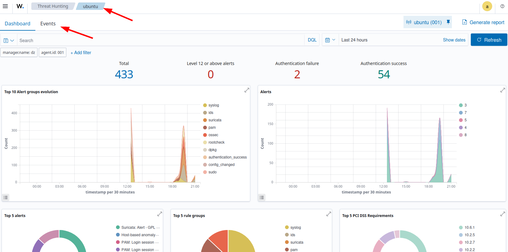Open the date quick menu calendar dropdown
Image resolution: width=508 pixels, height=252 pixels.
tap(330, 40)
